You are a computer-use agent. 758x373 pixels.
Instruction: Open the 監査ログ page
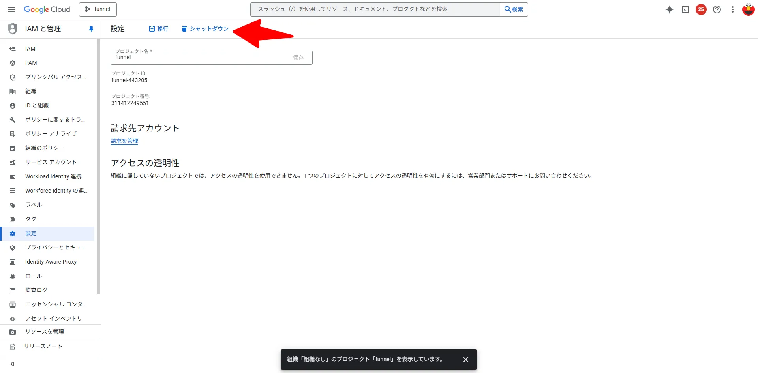[x=36, y=290]
